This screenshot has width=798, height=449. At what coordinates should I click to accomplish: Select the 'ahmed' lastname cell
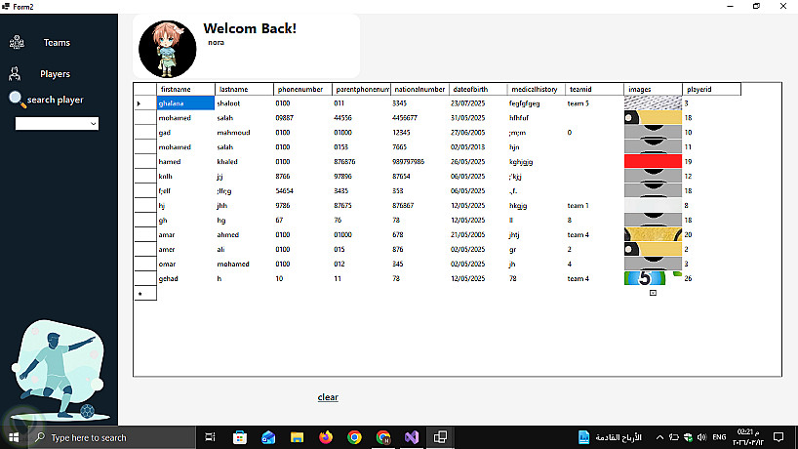click(244, 234)
